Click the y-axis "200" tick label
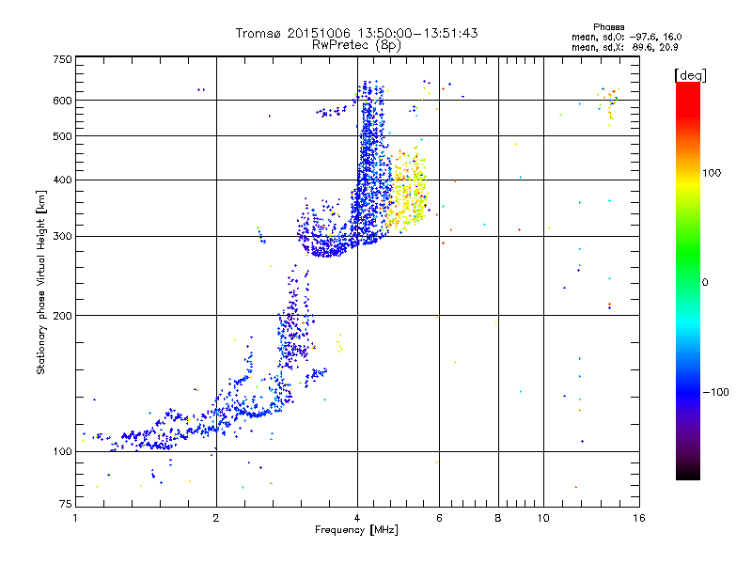Viewport: 752px width, 564px height. point(62,316)
